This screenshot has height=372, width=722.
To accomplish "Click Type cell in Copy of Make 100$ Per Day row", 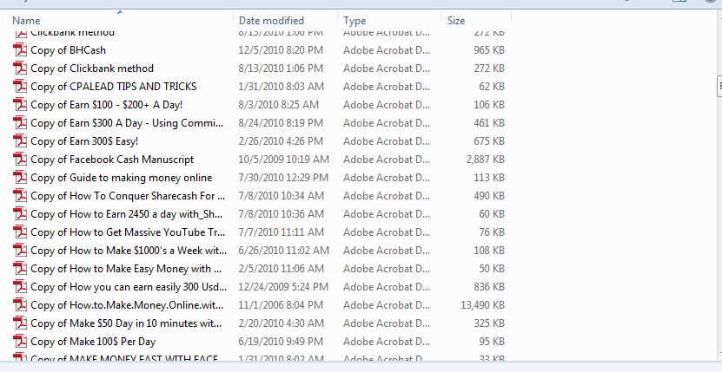I will pos(387,341).
